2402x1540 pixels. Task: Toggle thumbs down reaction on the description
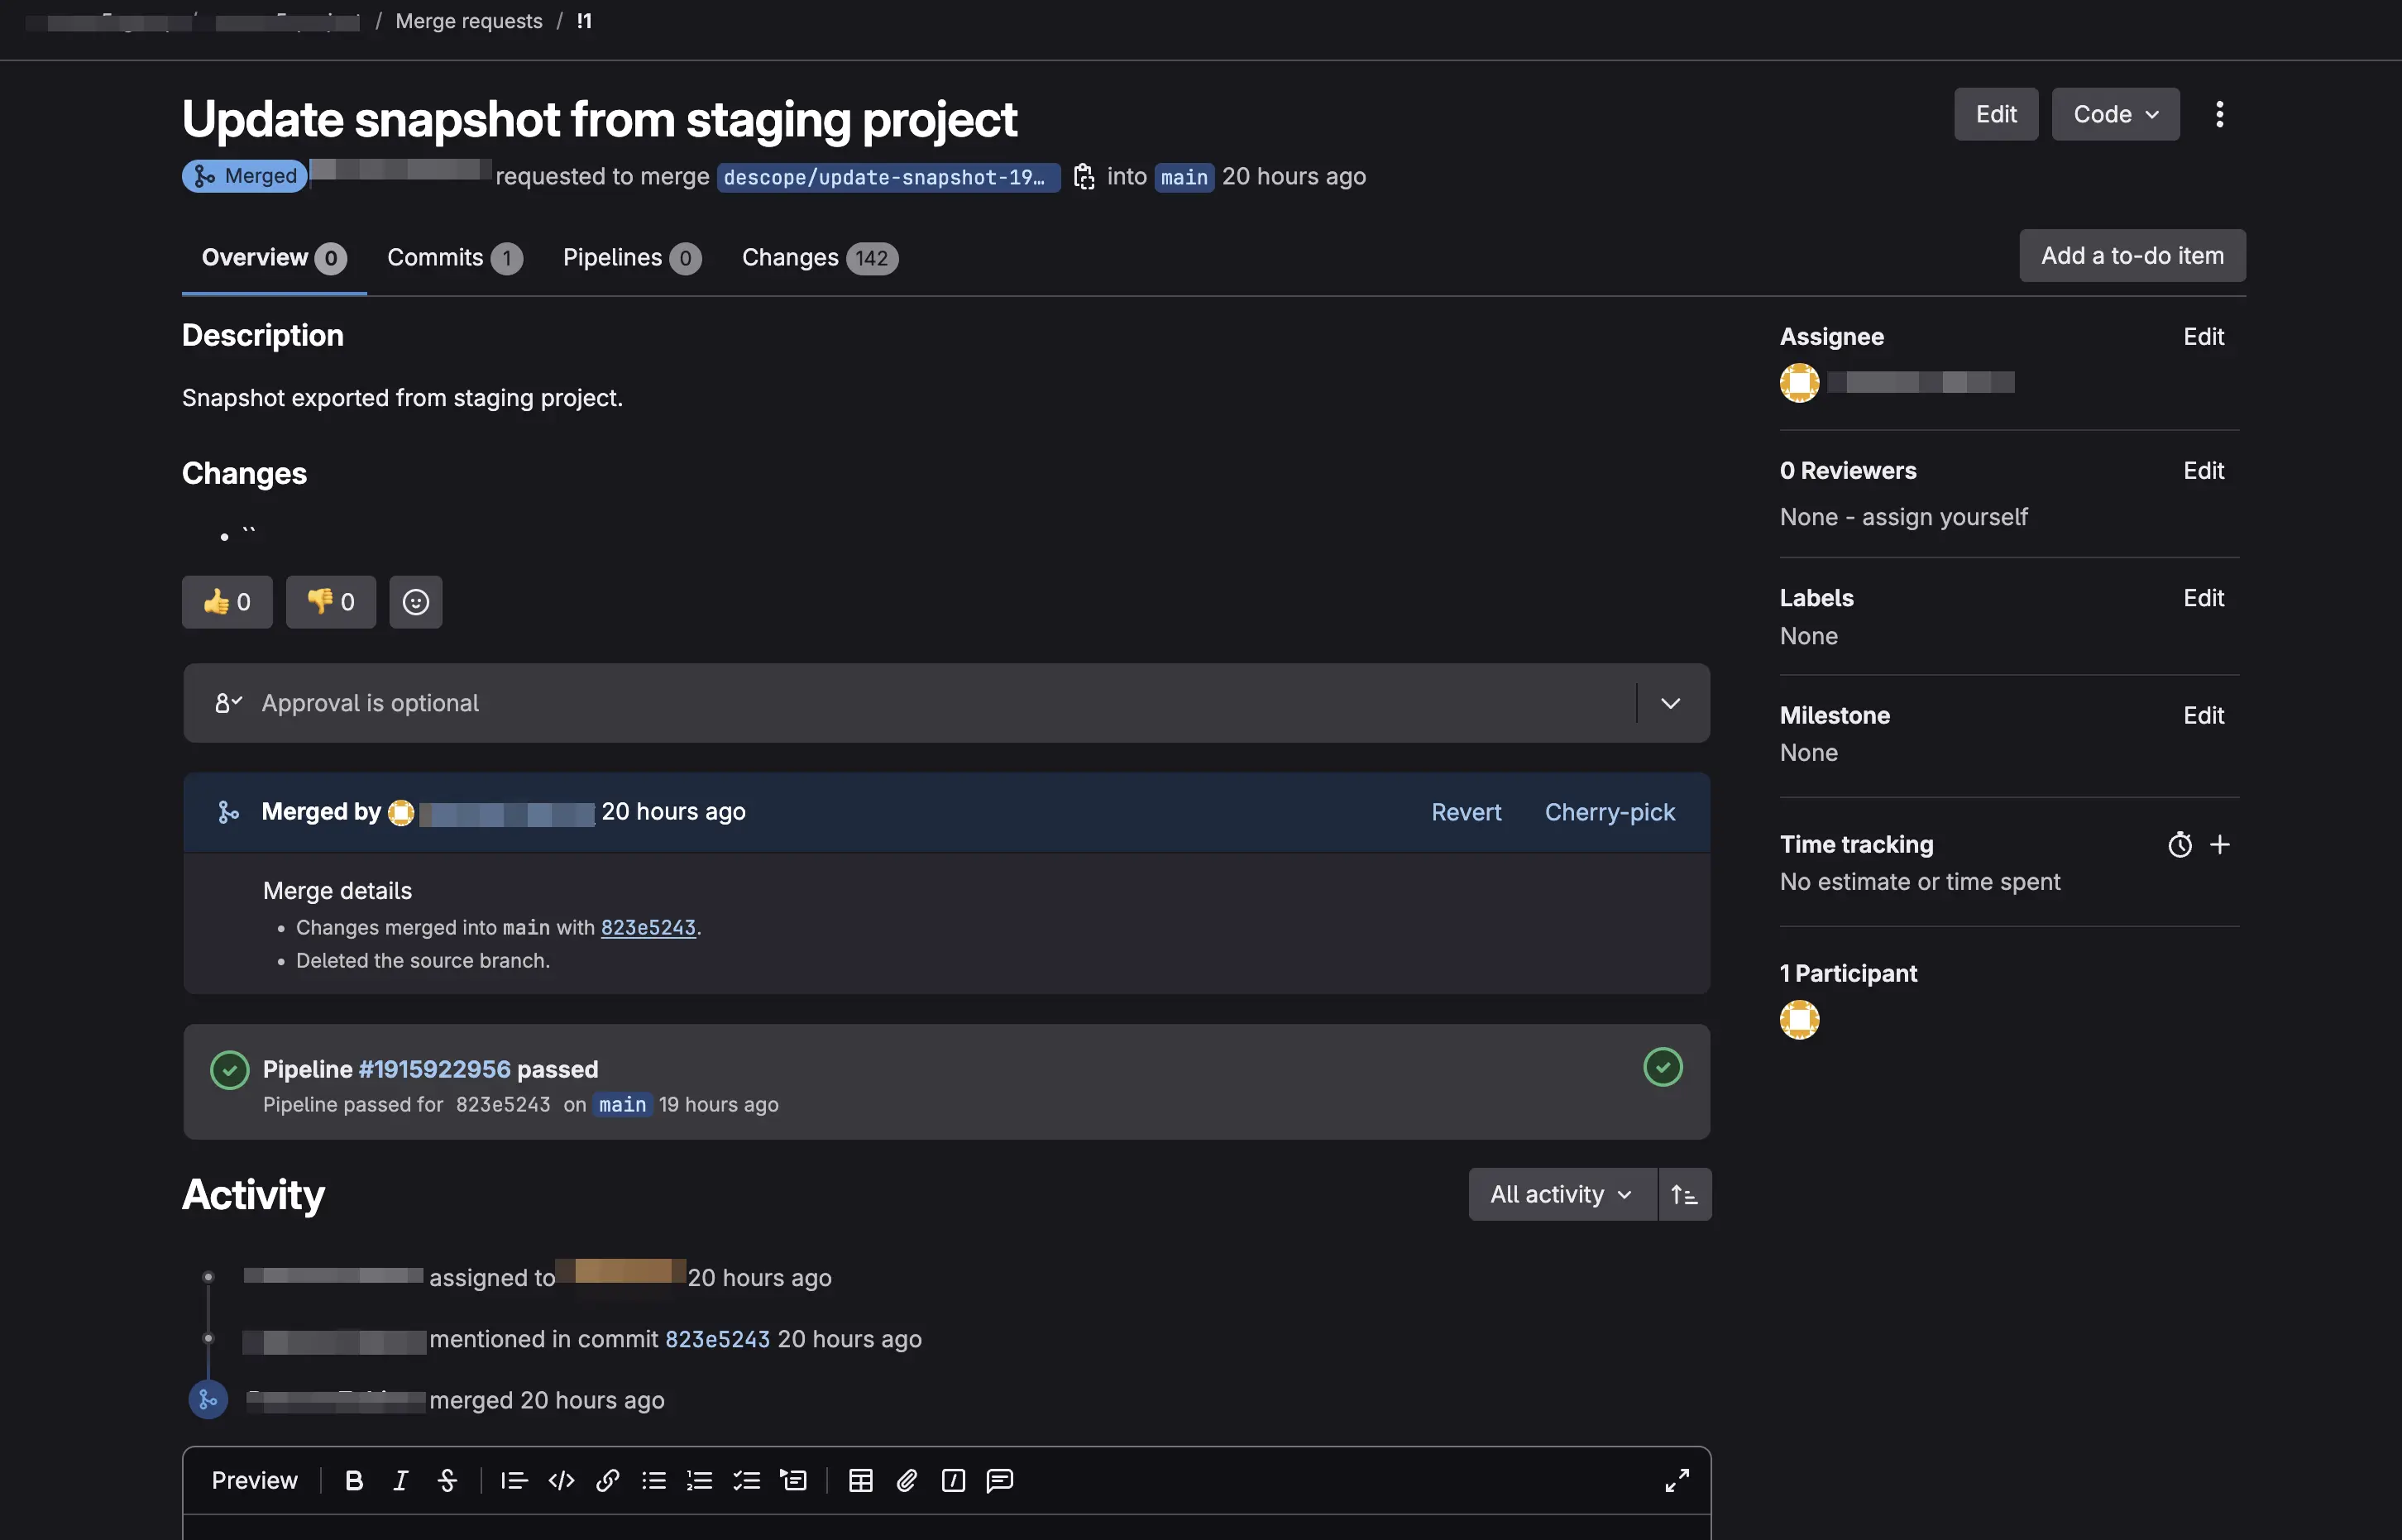pos(330,602)
